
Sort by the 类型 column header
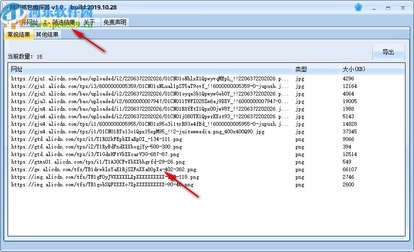click(x=316, y=70)
